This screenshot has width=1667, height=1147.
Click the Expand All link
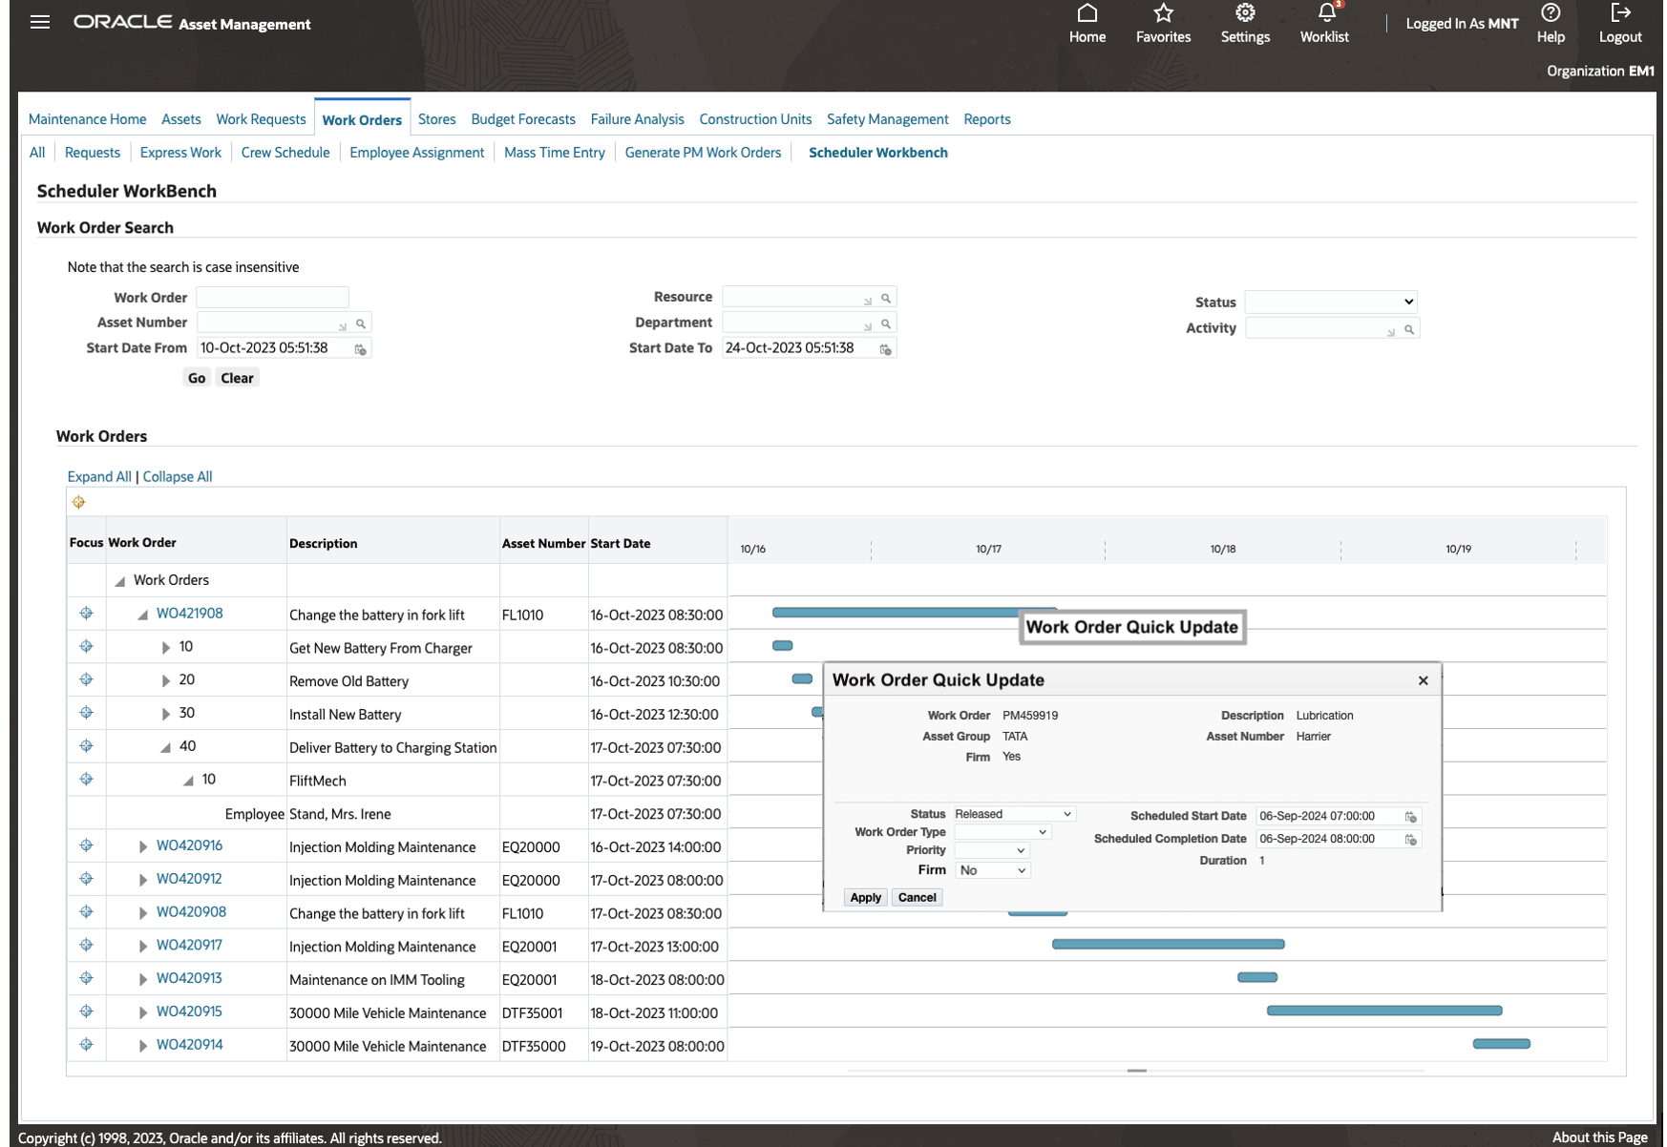(98, 475)
